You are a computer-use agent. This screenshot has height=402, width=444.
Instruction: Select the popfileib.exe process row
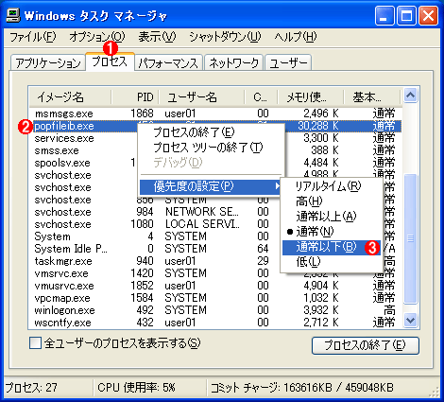point(215,126)
